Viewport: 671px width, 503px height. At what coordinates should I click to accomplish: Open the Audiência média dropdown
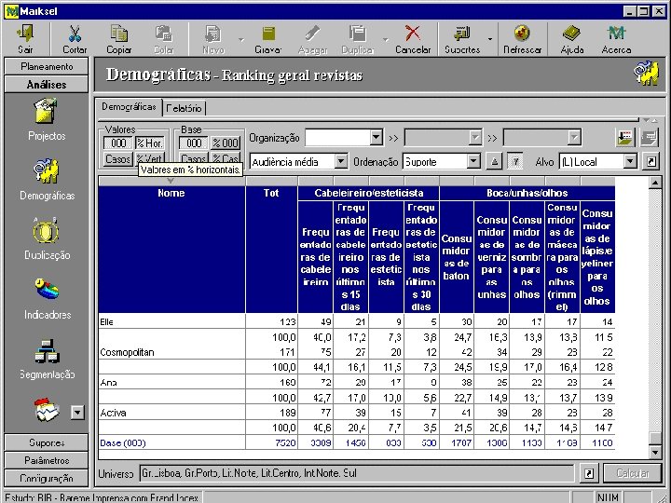click(x=339, y=162)
